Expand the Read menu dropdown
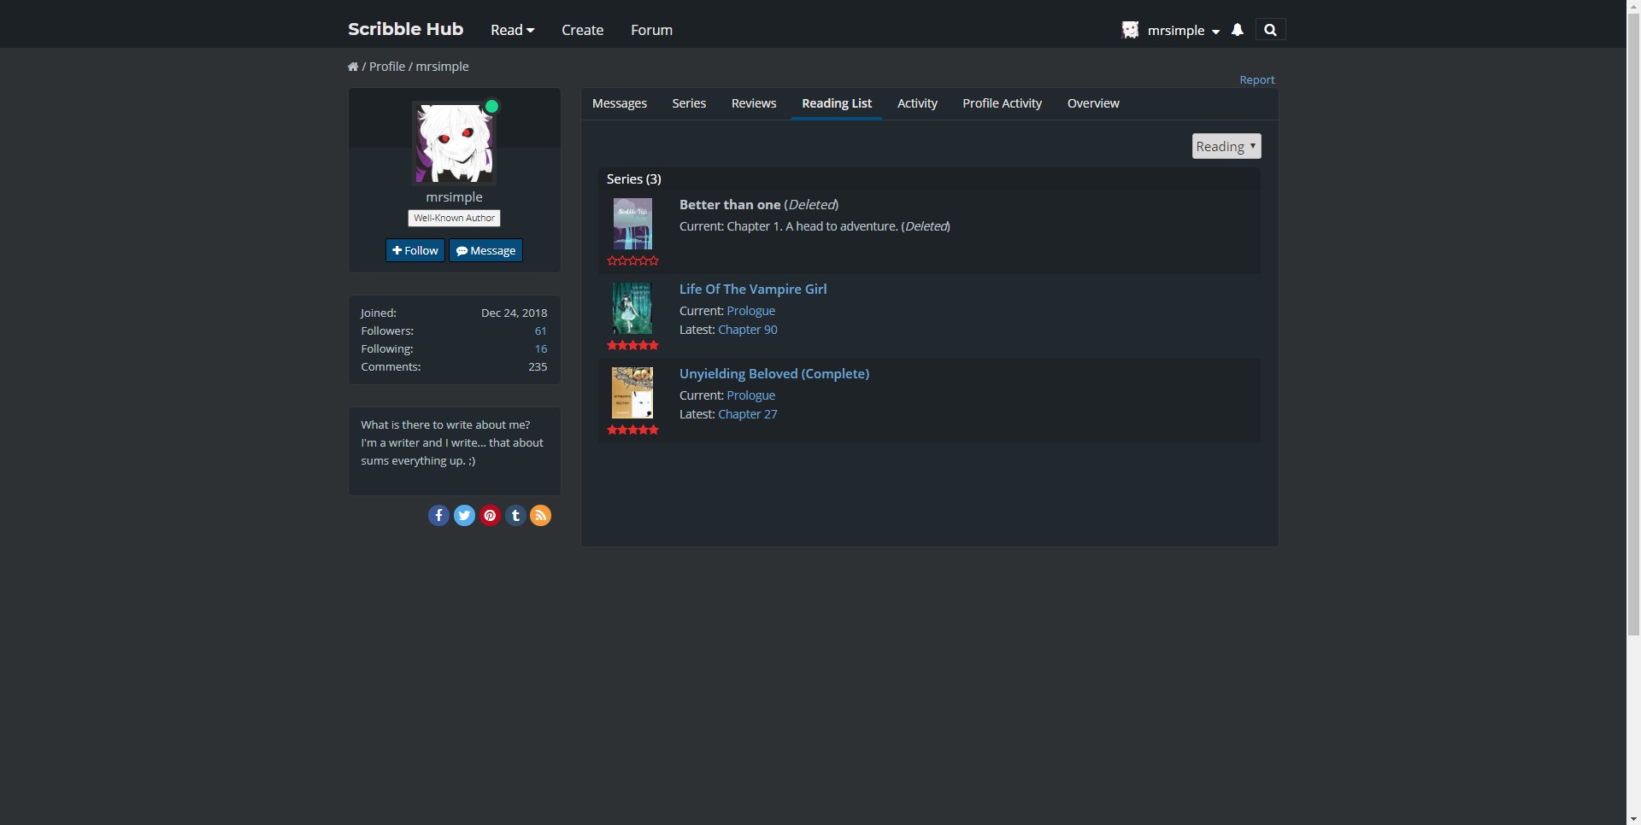Image resolution: width=1641 pixels, height=825 pixels. 512,30
